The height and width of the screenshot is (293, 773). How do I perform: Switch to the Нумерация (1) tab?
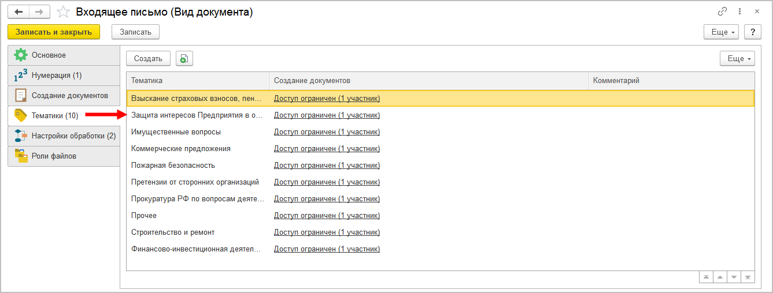click(57, 75)
